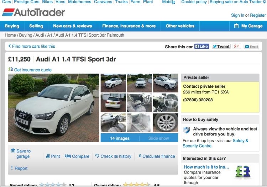
Task: Click the 14 images button
Action: pos(120,138)
